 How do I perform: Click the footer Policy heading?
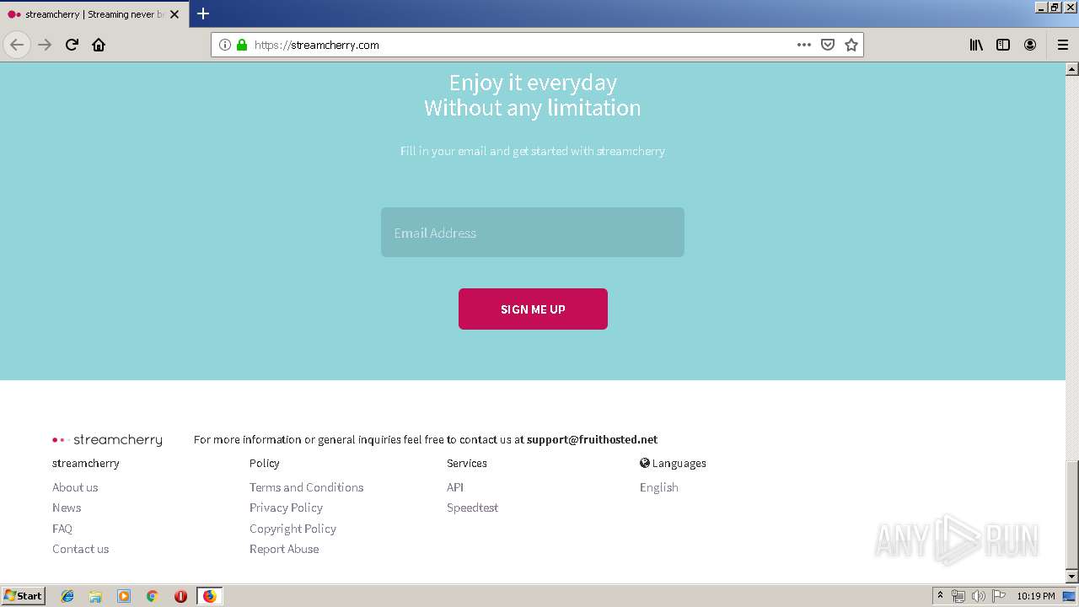265,463
